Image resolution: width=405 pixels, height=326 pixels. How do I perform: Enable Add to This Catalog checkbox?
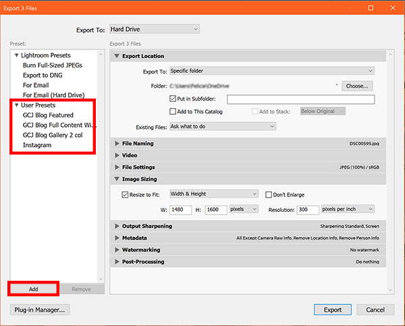pos(173,111)
